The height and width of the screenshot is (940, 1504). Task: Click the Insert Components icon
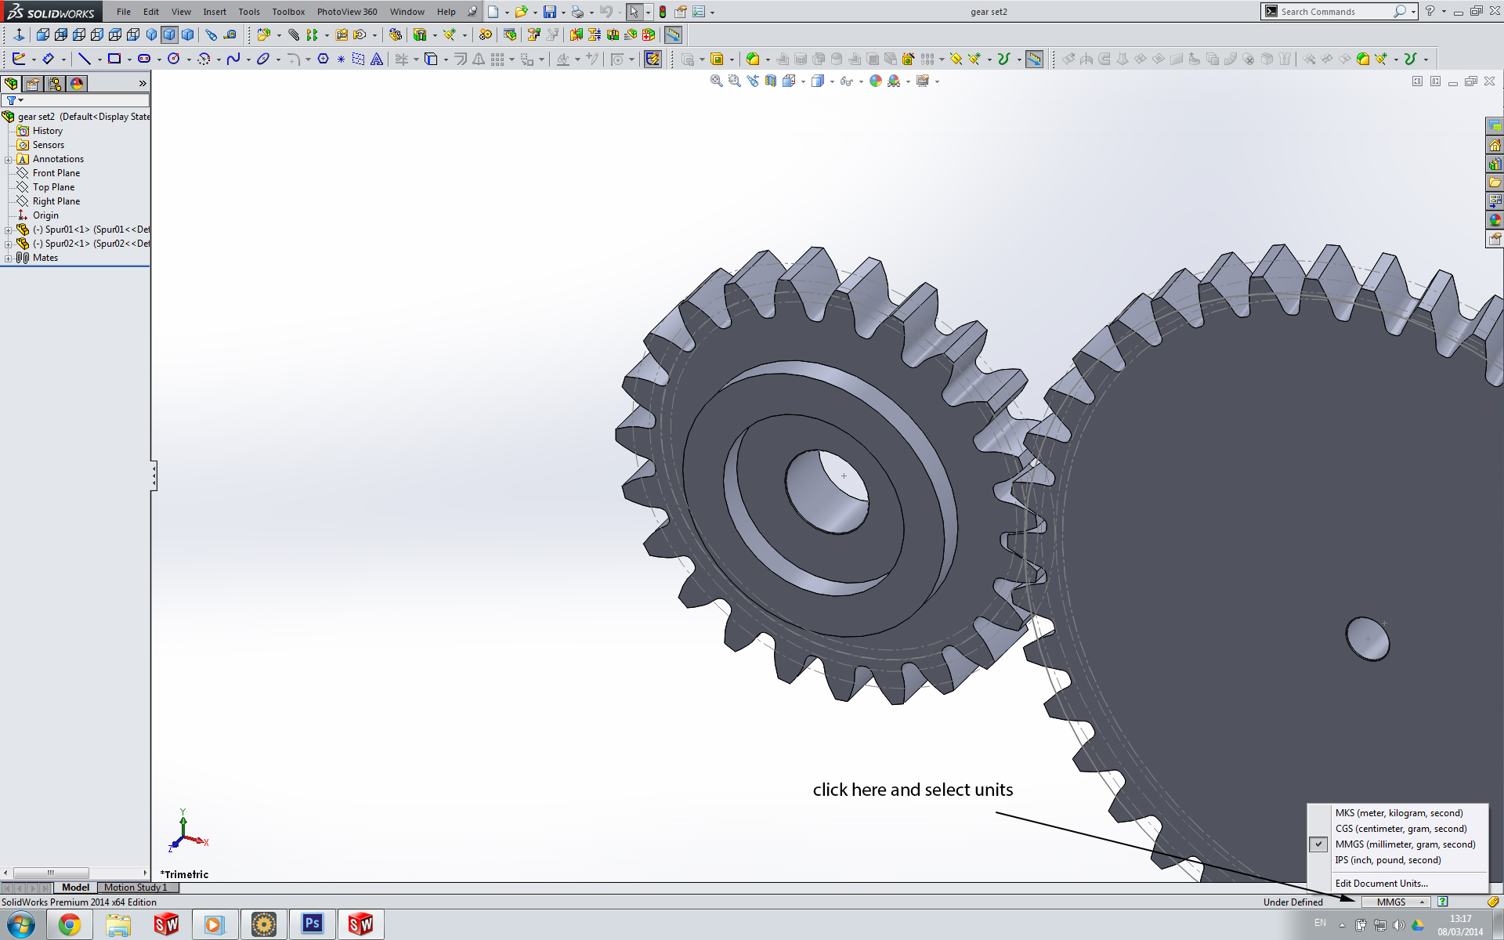point(264,34)
